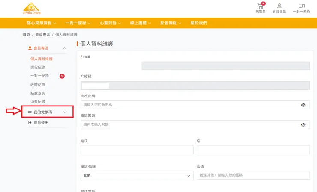The width and height of the screenshot is (317, 192).
Task: Select 收聽紀錄 in sidebar
Action: pyautogui.click(x=38, y=85)
